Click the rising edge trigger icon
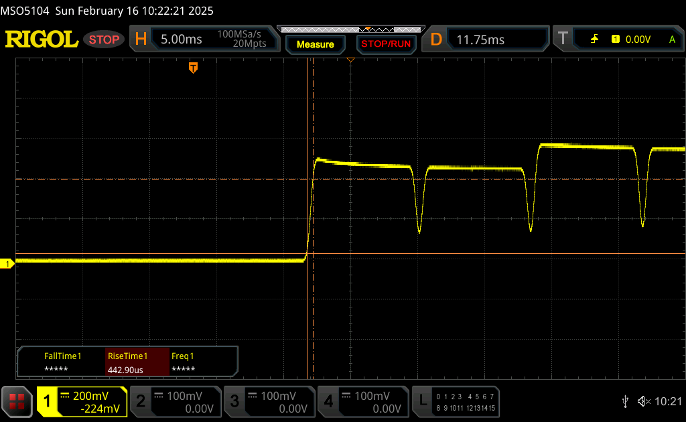686x422 pixels. tap(595, 40)
